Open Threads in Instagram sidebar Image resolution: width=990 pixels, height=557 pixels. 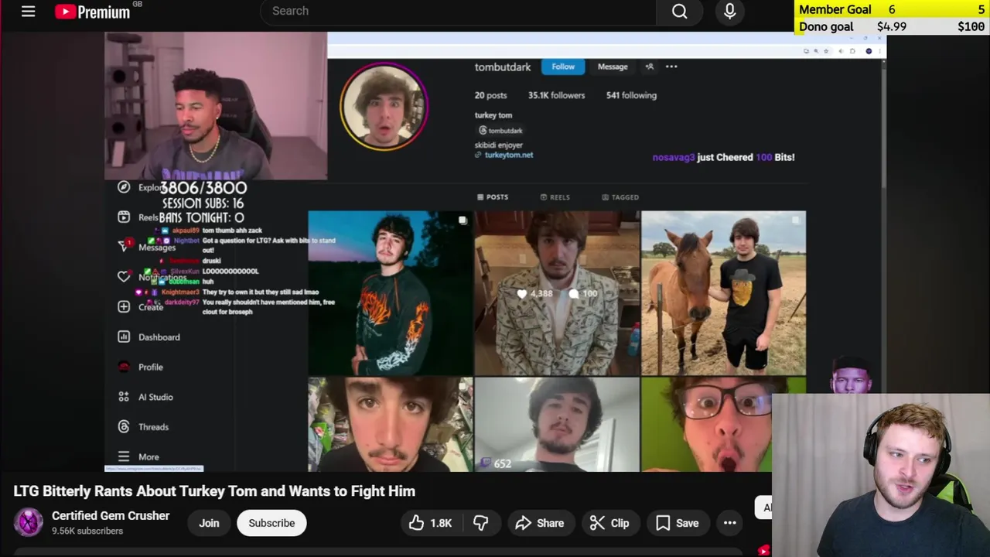pyautogui.click(x=142, y=427)
